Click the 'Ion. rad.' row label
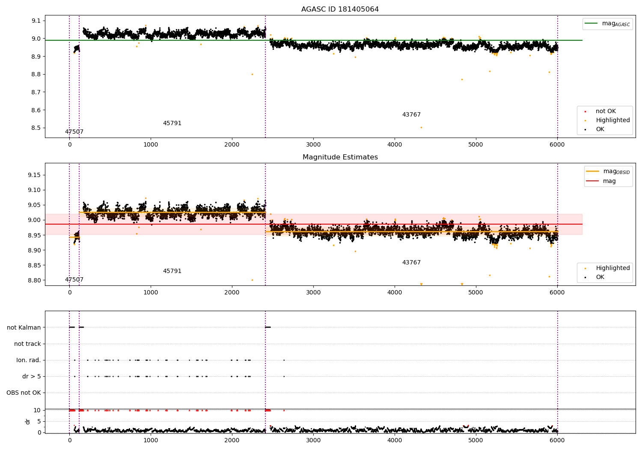Screen dimensions: 642x450 [29, 360]
